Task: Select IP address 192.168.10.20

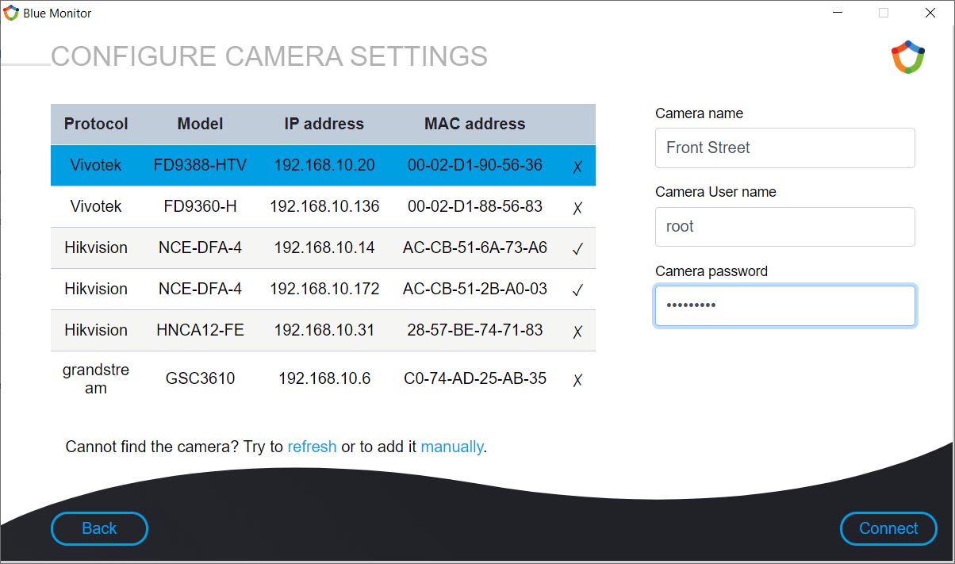Action: coord(324,165)
